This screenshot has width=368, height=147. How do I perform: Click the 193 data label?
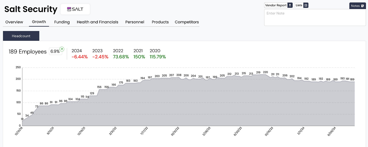click(342, 78)
